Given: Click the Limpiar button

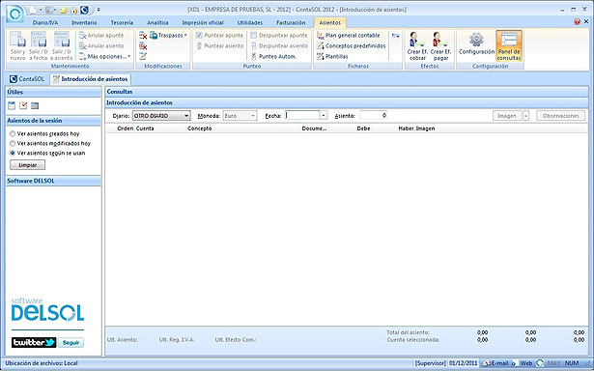Looking at the screenshot, I should click(28, 165).
